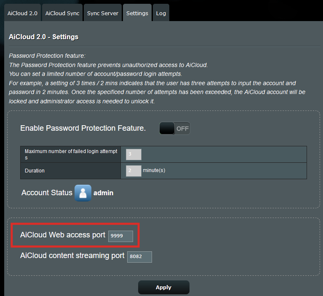The width and height of the screenshot is (323, 296).
Task: Click the Maximum number of failed login attempts label
Action: [x=71, y=154]
